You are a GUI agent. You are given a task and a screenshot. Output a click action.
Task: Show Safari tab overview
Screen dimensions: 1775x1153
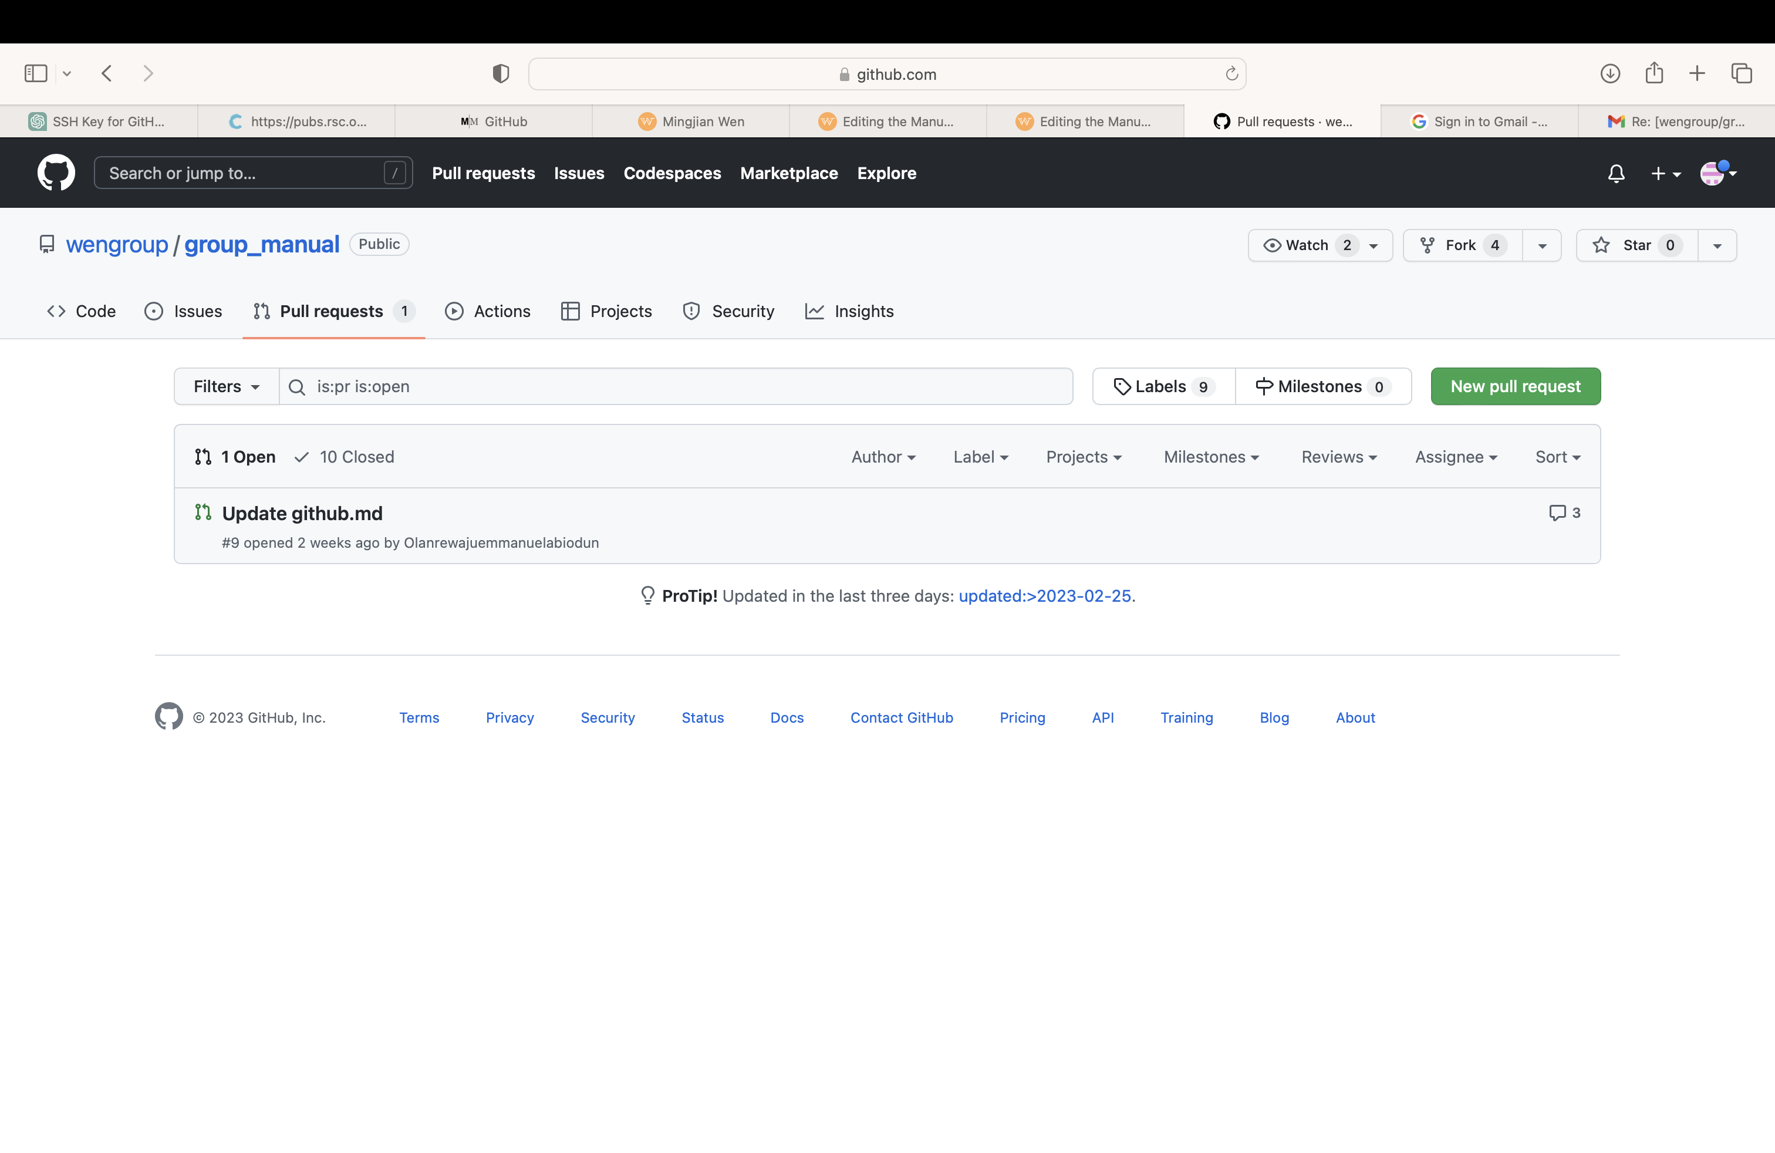coord(1742,73)
